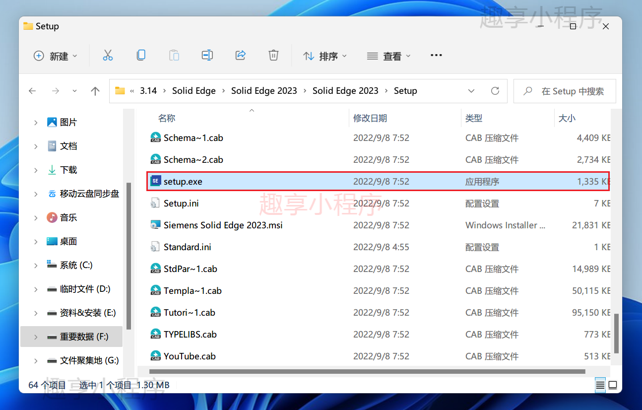Expand the 桌面 tree node
This screenshot has width=642, height=410.
(36, 241)
